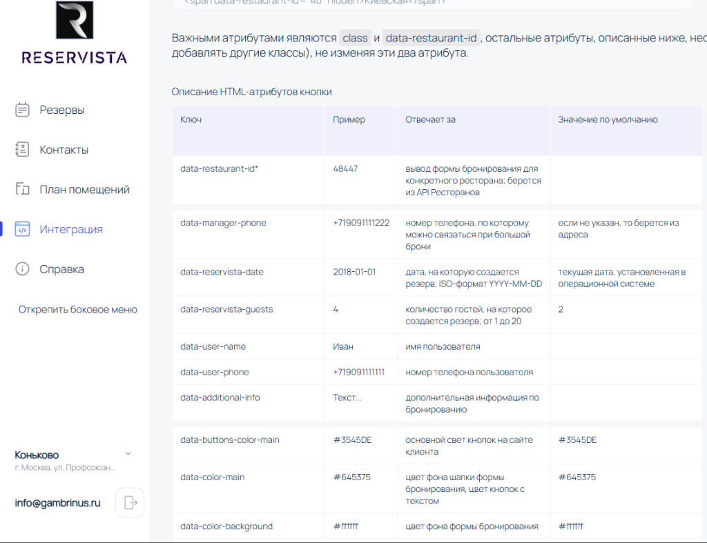Select the Справка menu entry
707x543 pixels.
pyautogui.click(x=61, y=269)
